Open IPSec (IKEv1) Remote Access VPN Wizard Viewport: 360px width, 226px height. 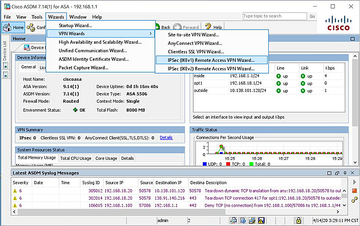point(211,60)
